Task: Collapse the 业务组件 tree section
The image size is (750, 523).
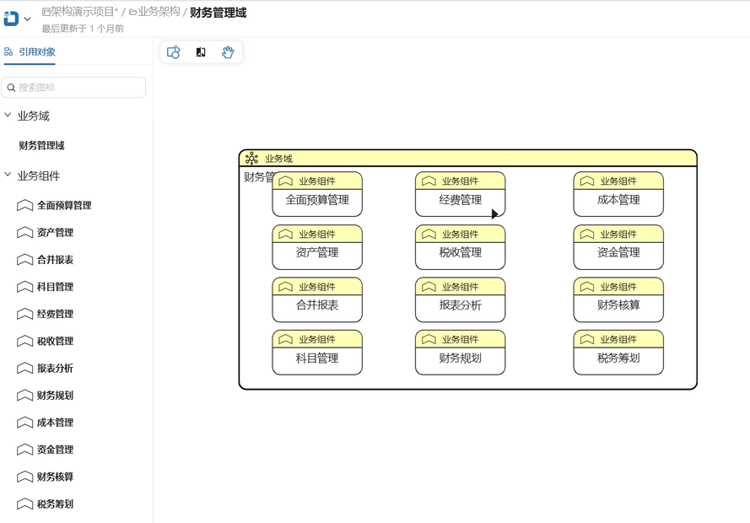Action: [8, 175]
